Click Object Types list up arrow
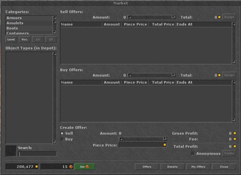Viewport: 241px width, 175px height. 54,54
